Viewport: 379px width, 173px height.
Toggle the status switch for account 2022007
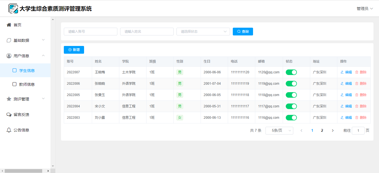pyautogui.click(x=291, y=72)
